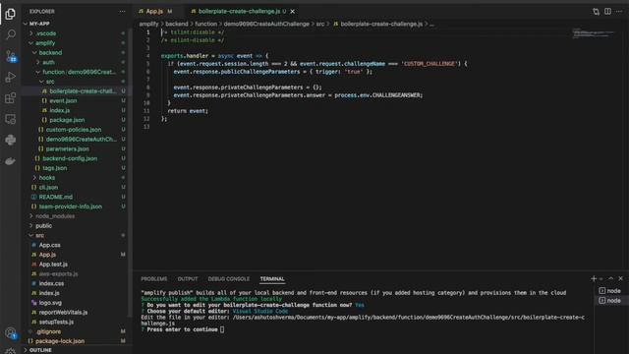Open Run and Debug view
The image size is (629, 354).
(11, 77)
